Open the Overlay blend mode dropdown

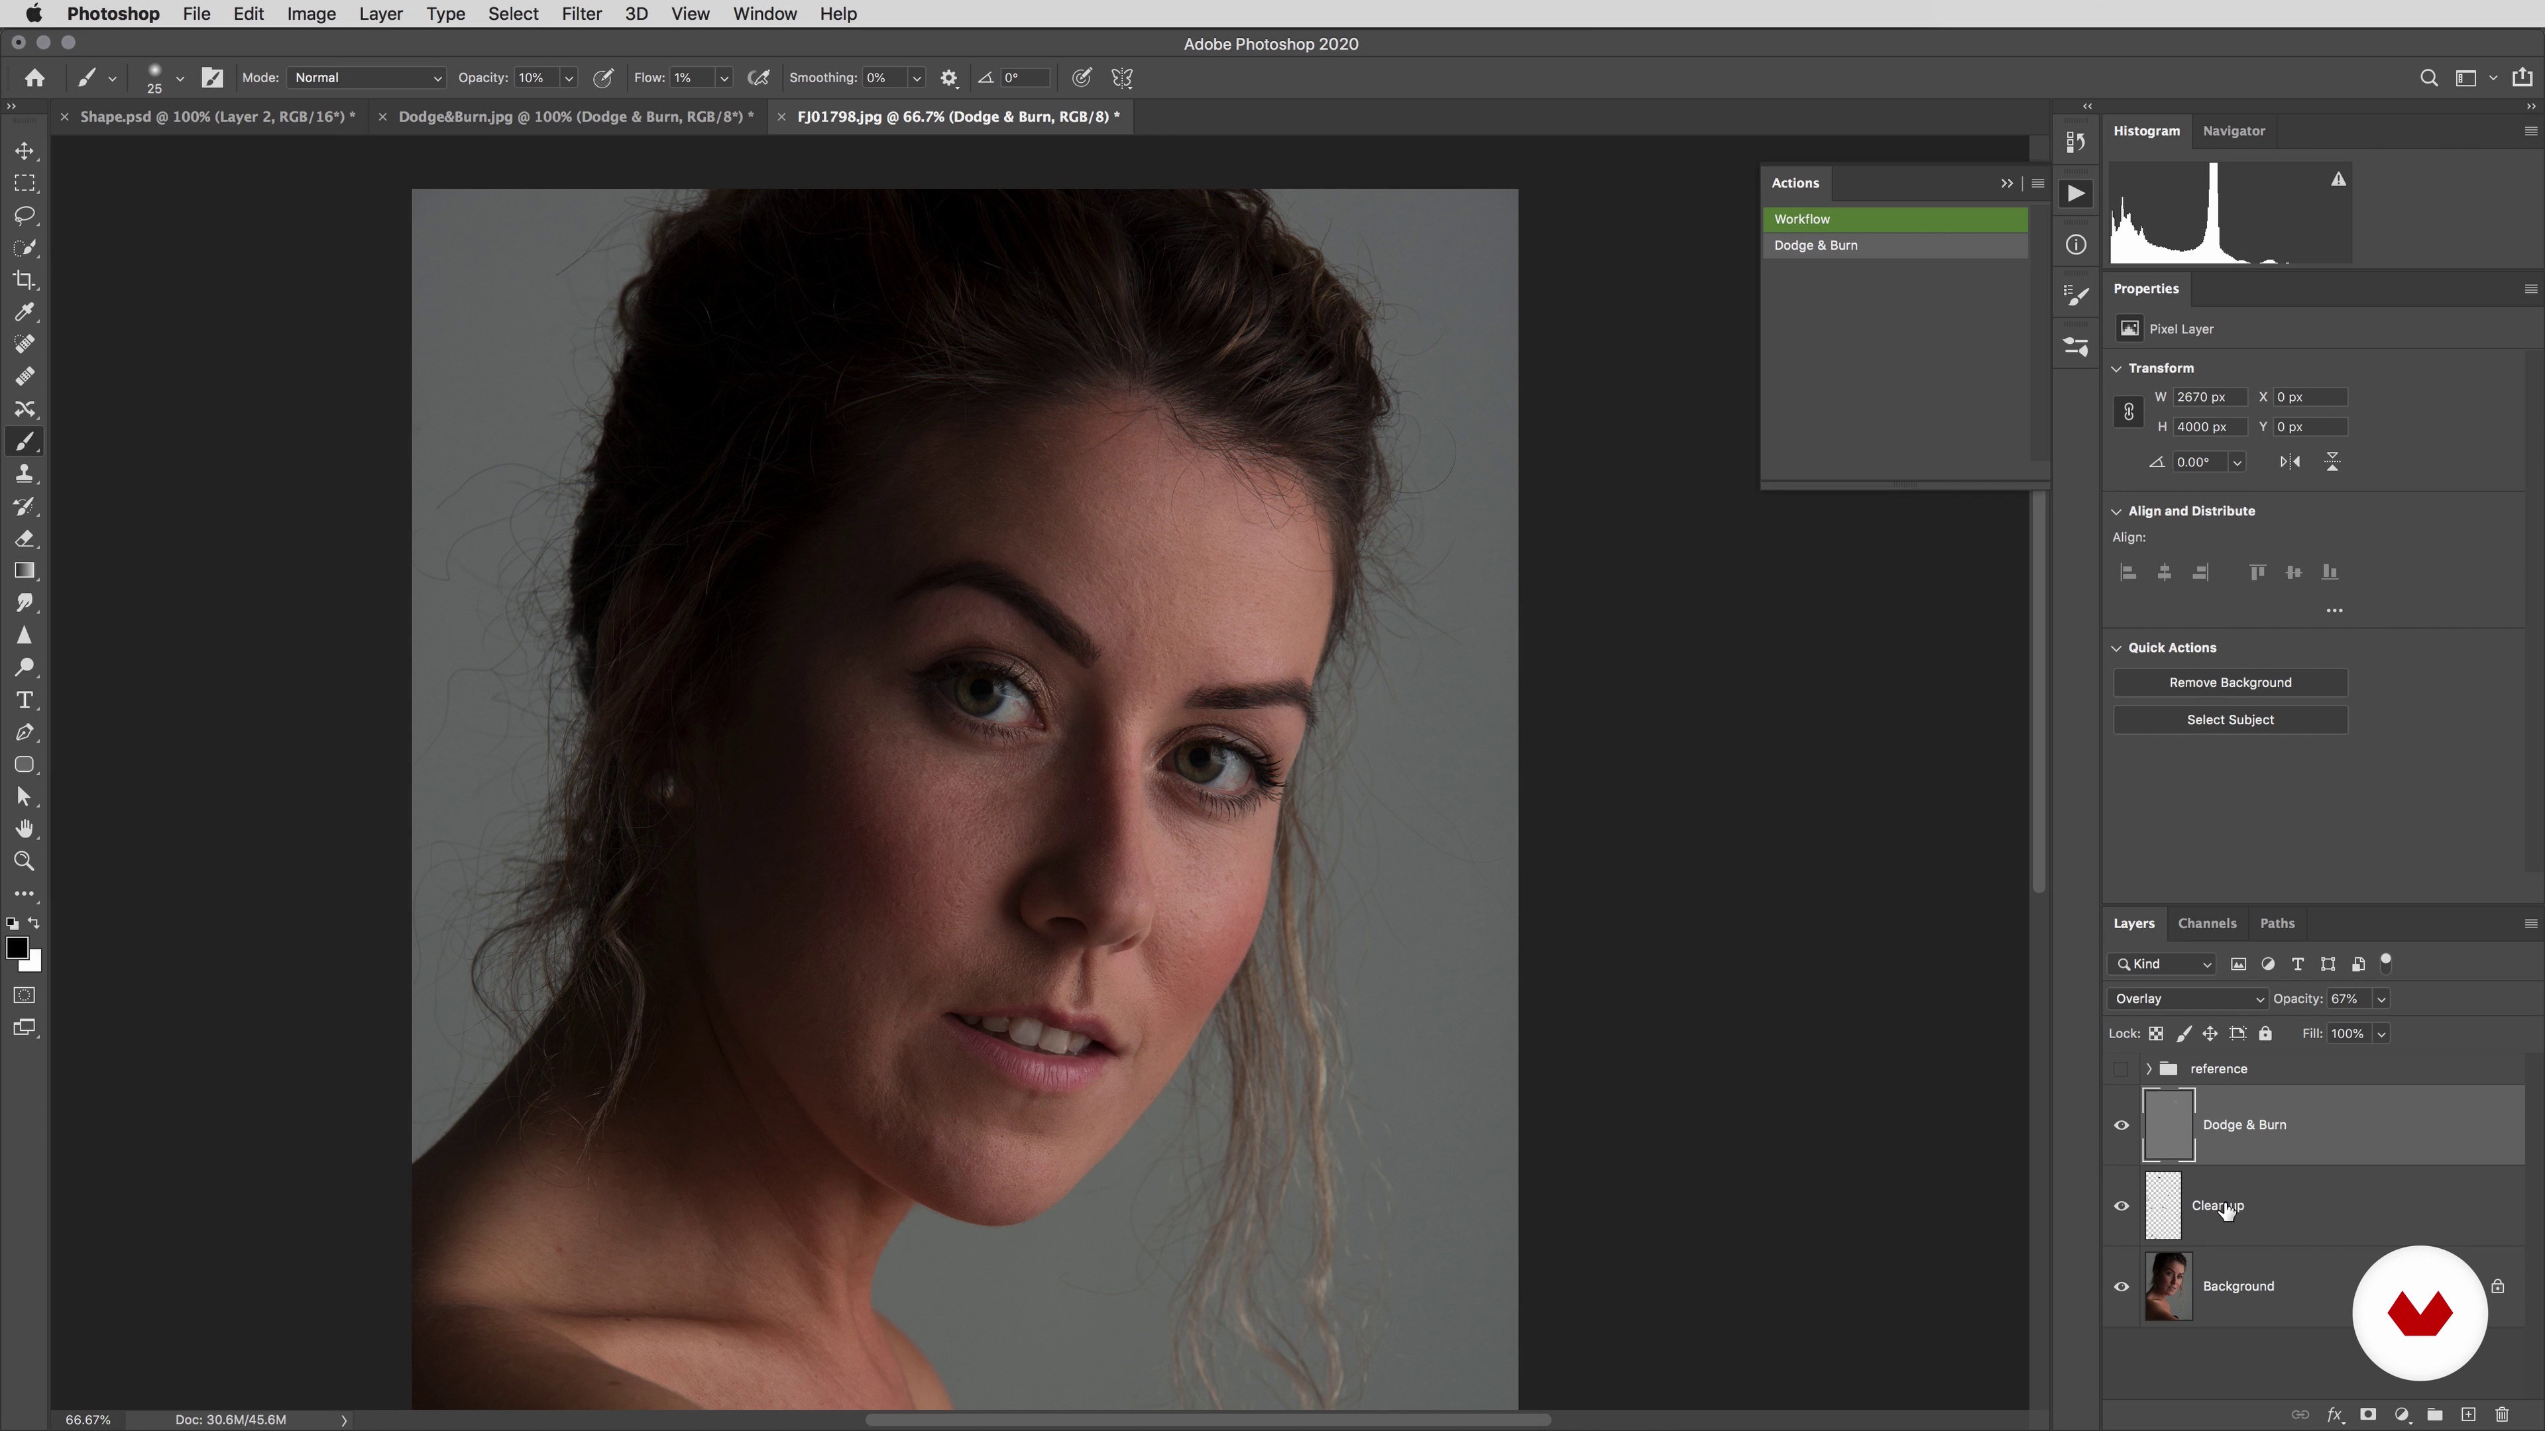pyautogui.click(x=2186, y=998)
